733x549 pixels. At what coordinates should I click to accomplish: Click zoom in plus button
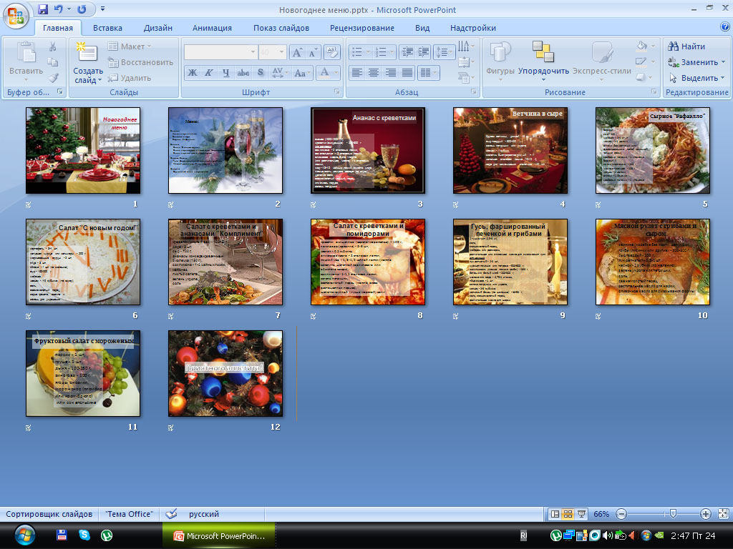click(x=705, y=514)
